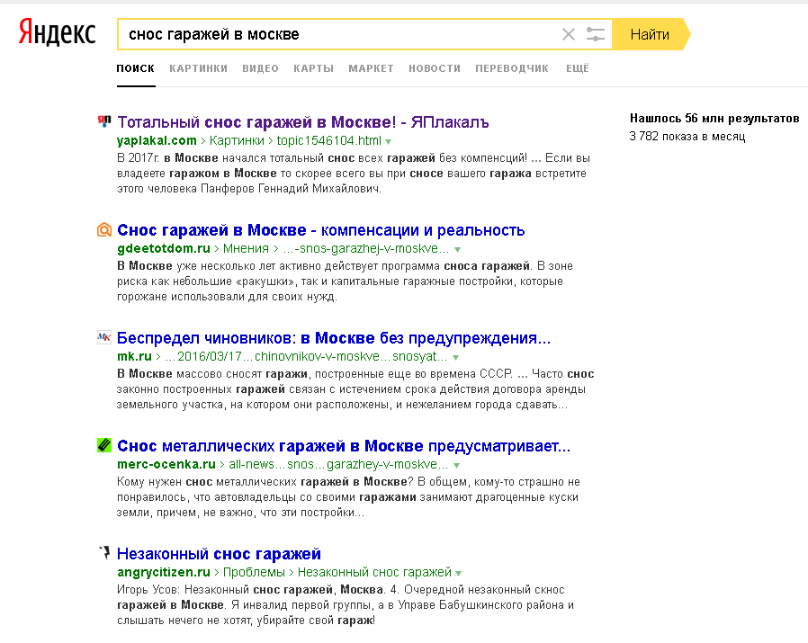Click topic1546104.html breadcrumb link

pos(328,140)
